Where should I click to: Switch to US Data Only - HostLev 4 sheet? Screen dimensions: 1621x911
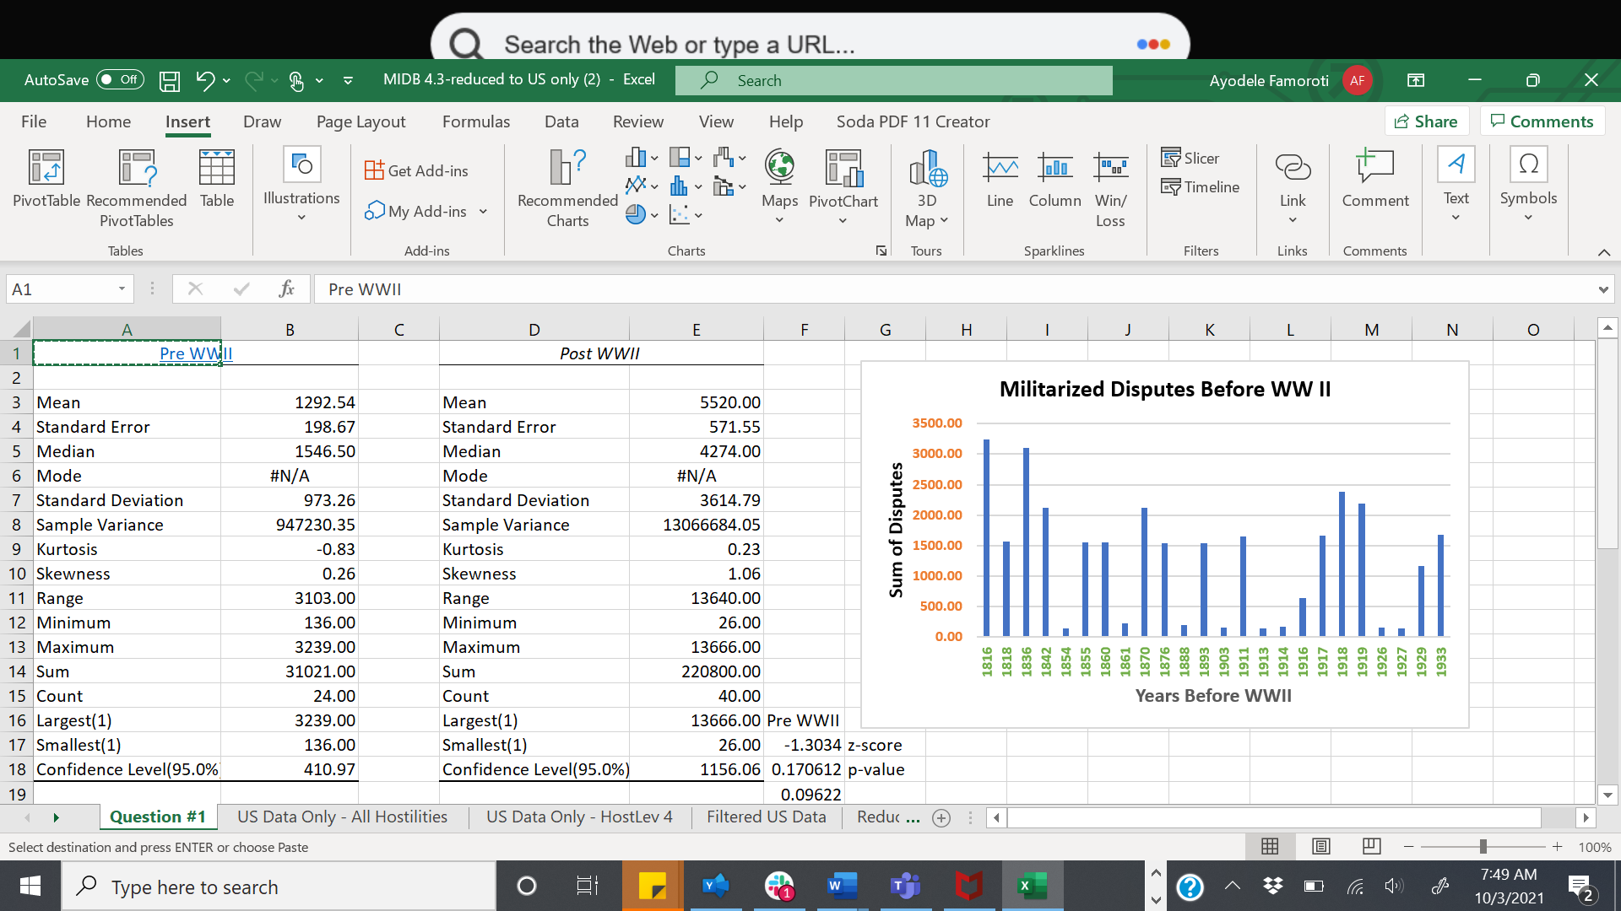579,817
